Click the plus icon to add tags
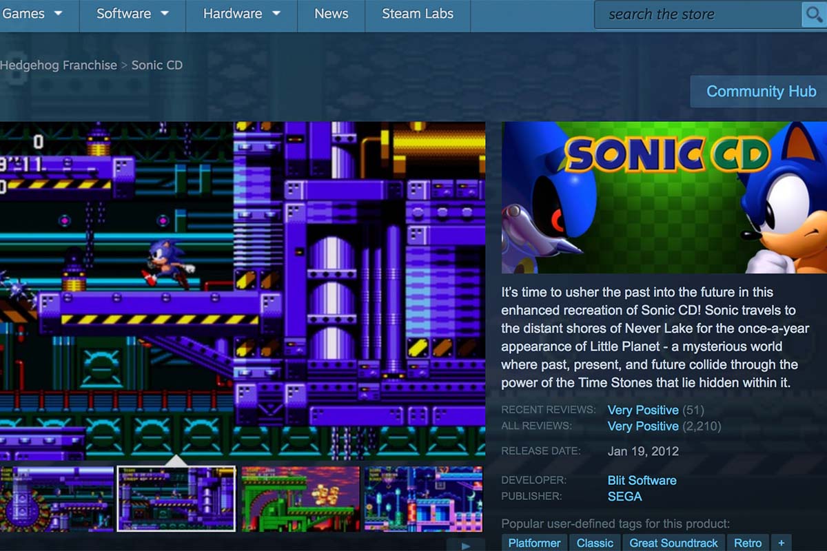827x551 pixels. tap(781, 543)
